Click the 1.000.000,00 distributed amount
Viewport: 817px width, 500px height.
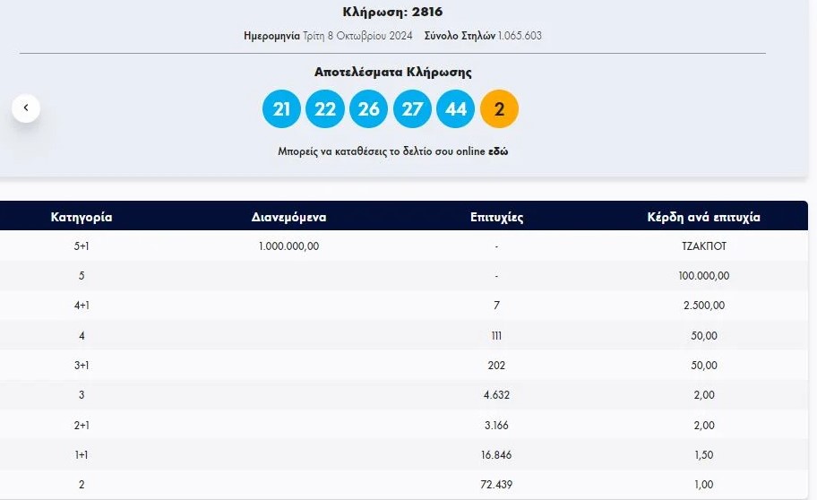click(288, 246)
